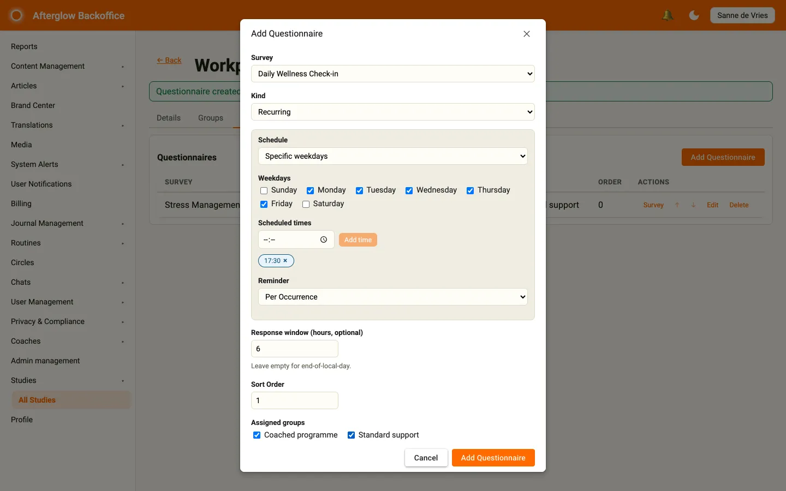The width and height of the screenshot is (786, 491).
Task: Expand User Management in sidebar
Action: coord(68,302)
